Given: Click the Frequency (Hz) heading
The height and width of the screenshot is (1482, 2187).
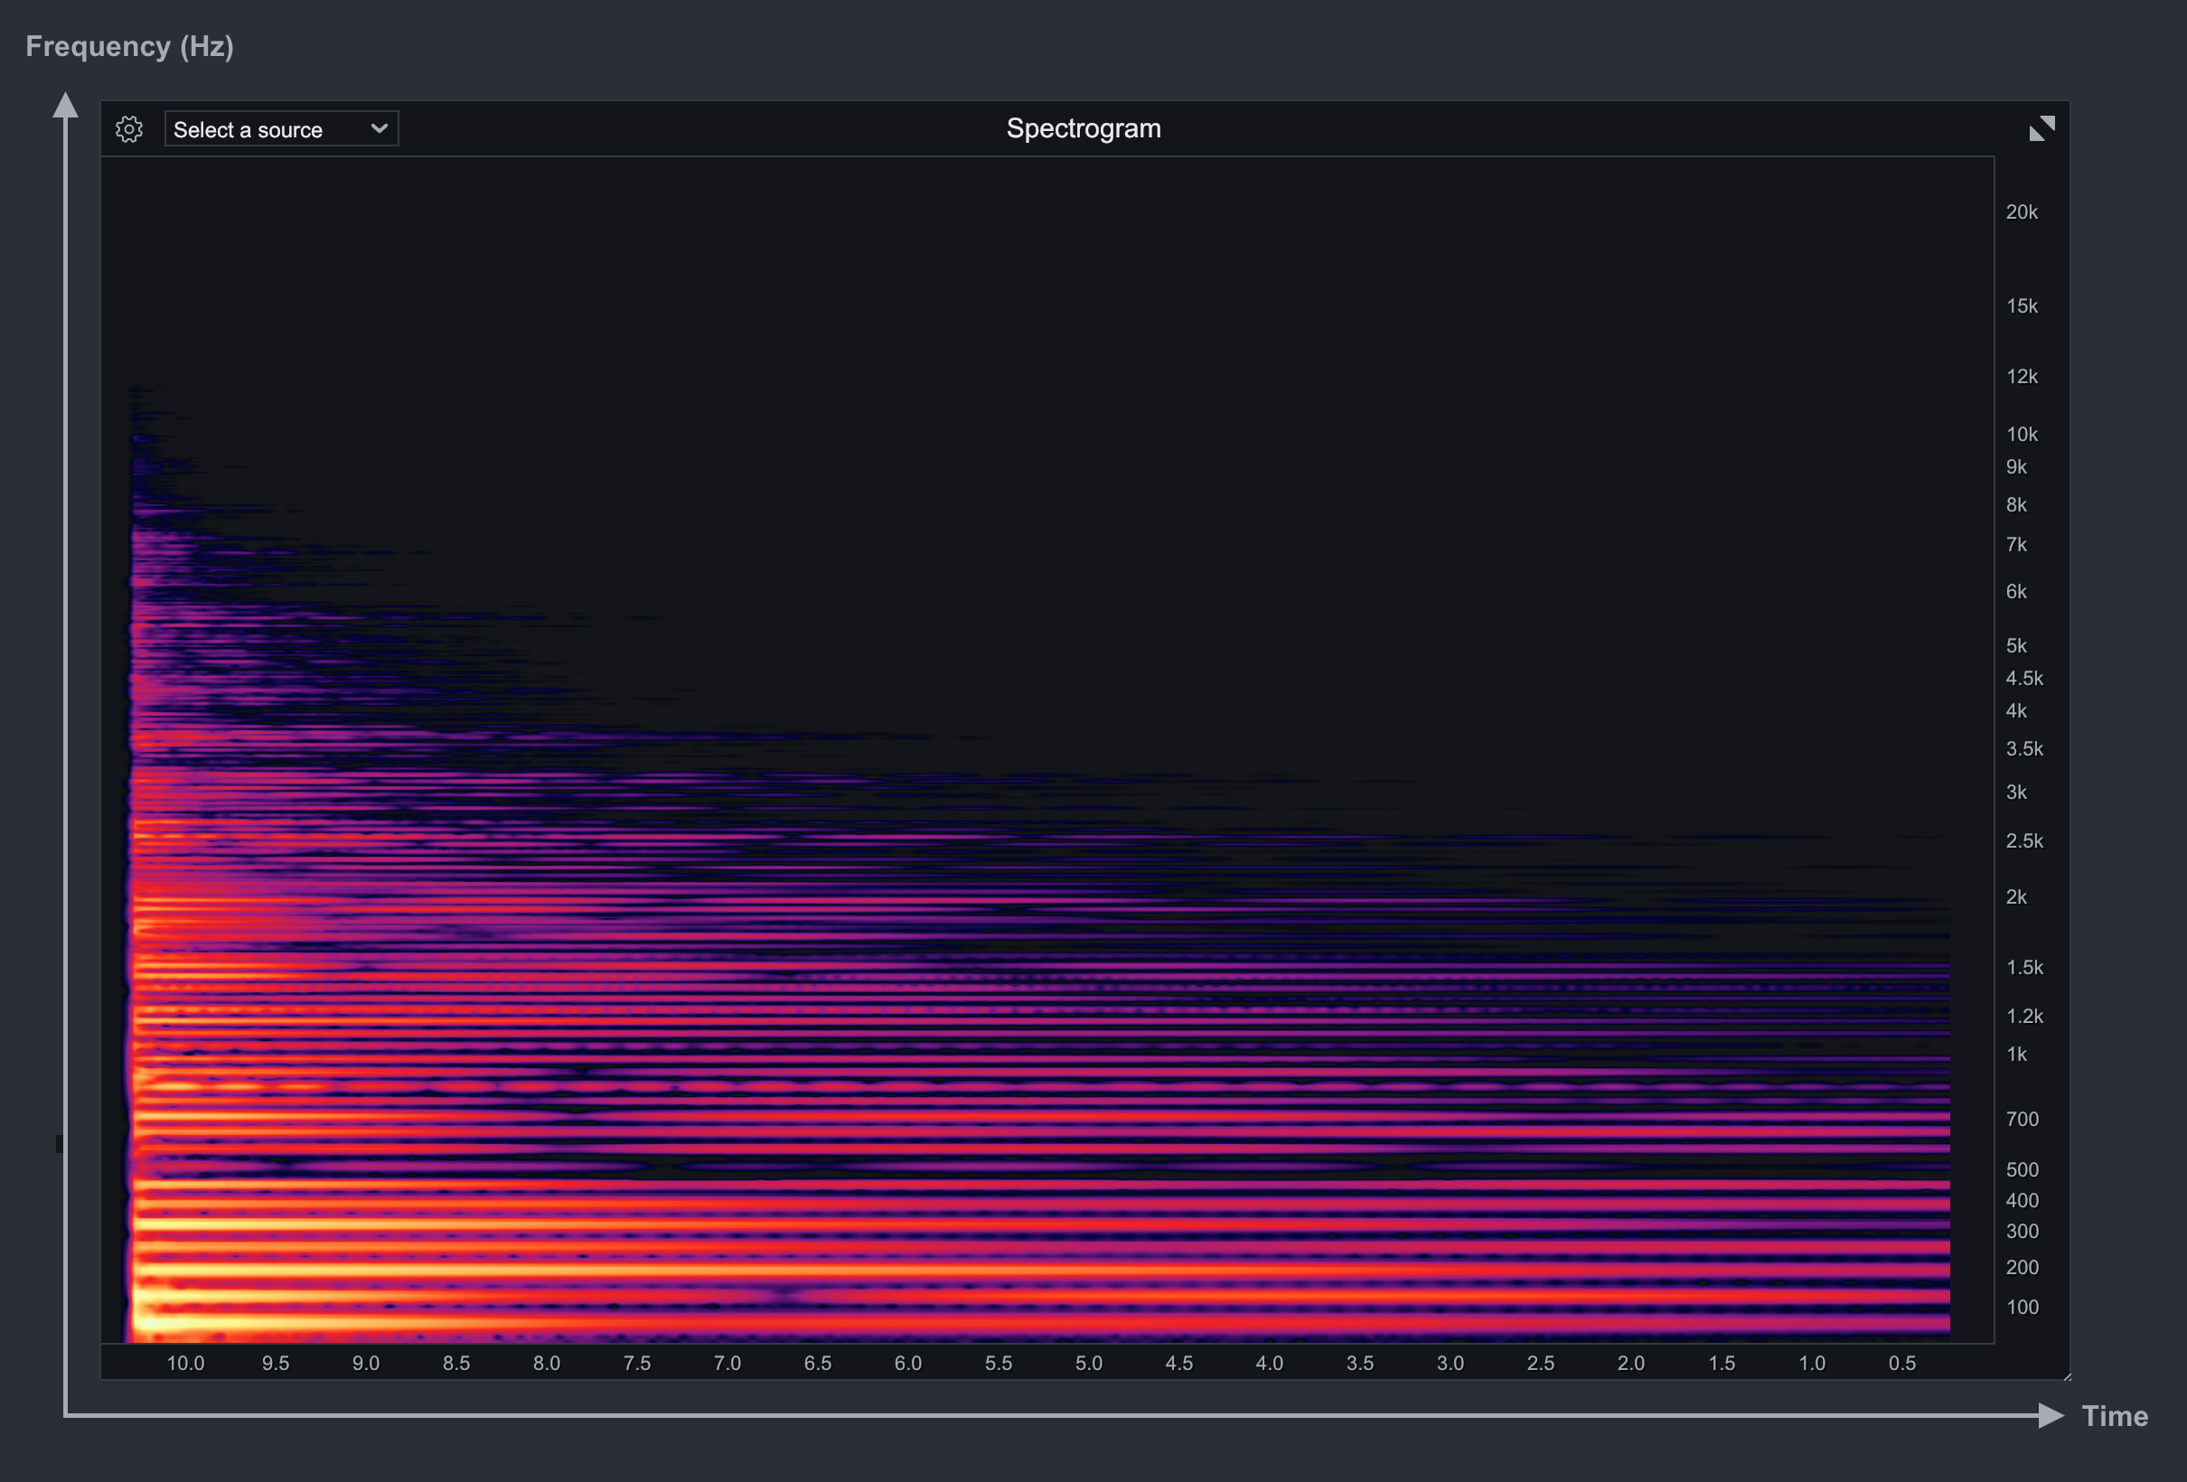Looking at the screenshot, I should click(130, 46).
